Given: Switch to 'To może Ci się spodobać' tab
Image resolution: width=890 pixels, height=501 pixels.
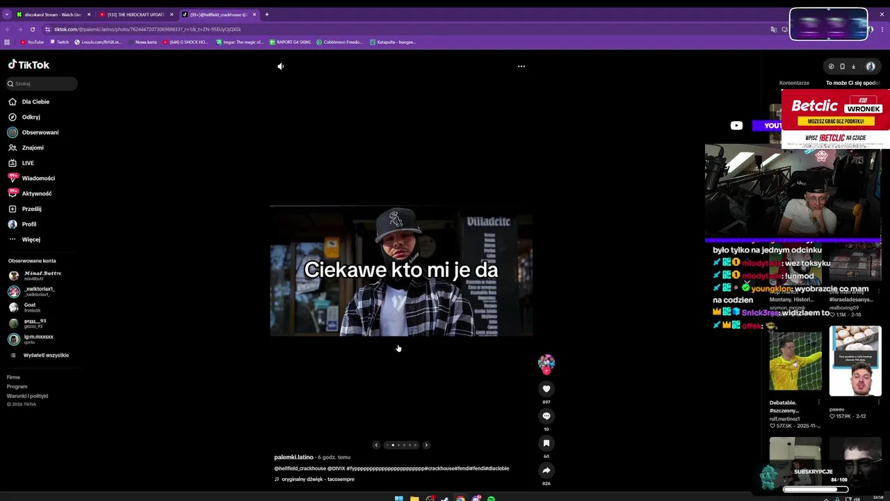Looking at the screenshot, I should coord(852,83).
